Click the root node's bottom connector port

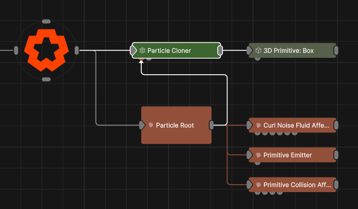[46, 79]
